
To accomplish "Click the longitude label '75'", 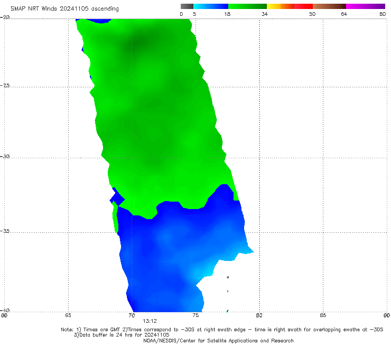I will pos(196,315).
